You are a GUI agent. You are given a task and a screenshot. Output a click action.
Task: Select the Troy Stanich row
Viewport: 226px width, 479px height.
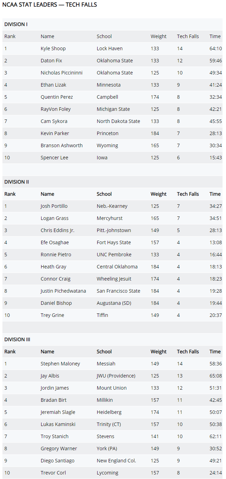tap(112, 436)
